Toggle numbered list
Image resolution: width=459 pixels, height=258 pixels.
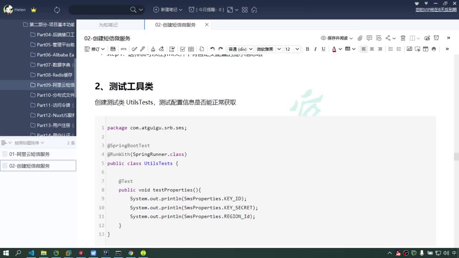tap(391, 49)
